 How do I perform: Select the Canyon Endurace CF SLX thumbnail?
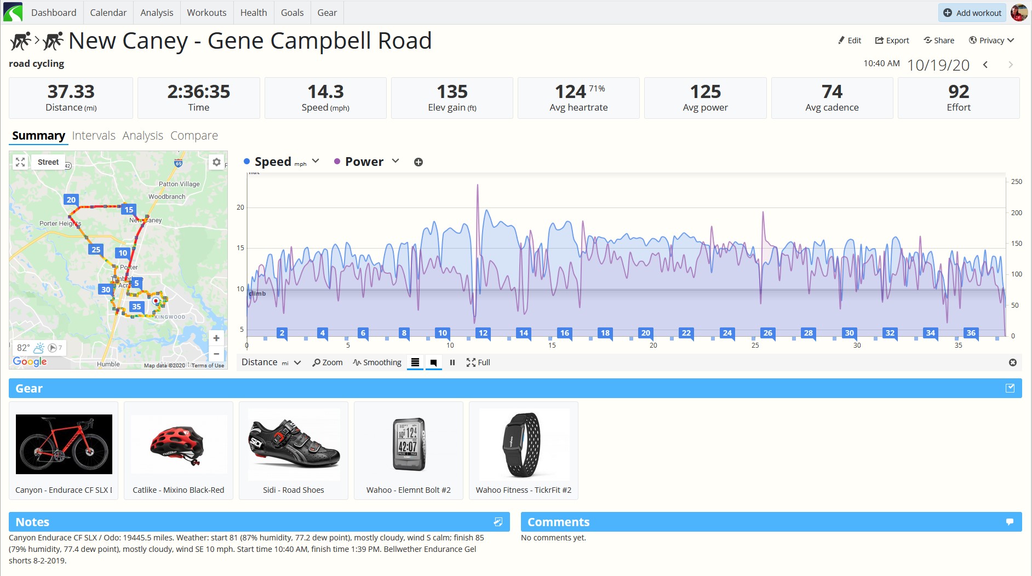[x=64, y=444]
